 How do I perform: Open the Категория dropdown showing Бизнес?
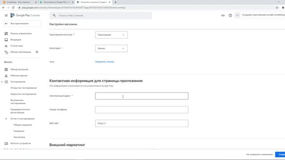[x=111, y=48]
